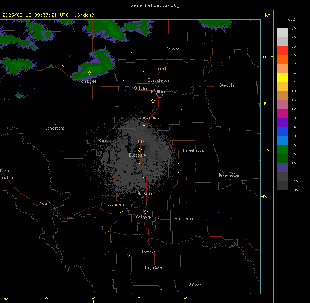
Task: Click the Cochrane label
Action: 116,204
